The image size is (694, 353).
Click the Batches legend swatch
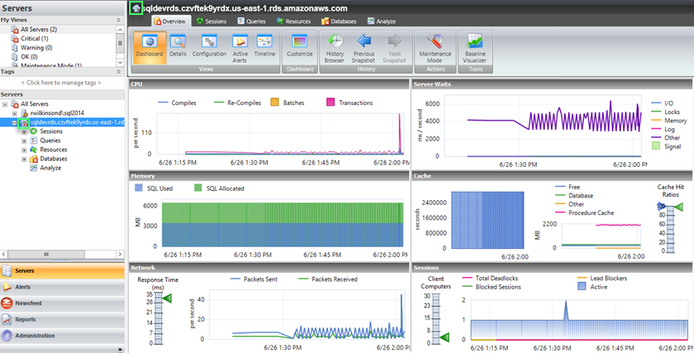pos(275,103)
